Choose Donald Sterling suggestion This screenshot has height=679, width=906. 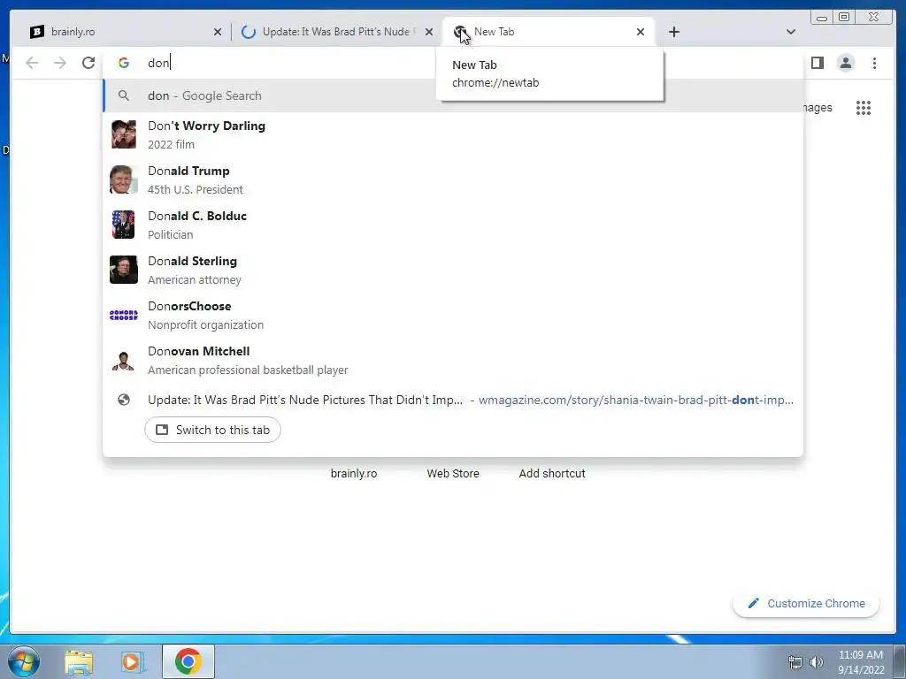454,270
